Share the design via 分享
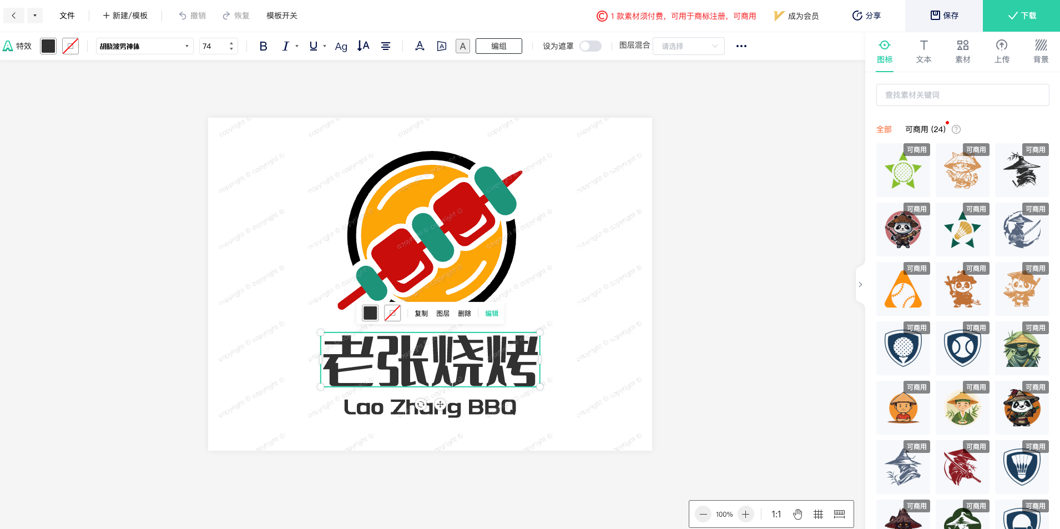The image size is (1060, 529). 867,16
